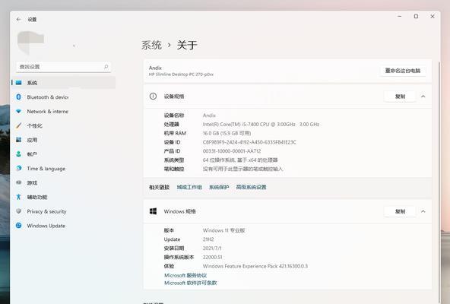The width and height of the screenshot is (450, 304).
Task: Open the Microsoft 软件许可条款 link
Action: [191, 283]
